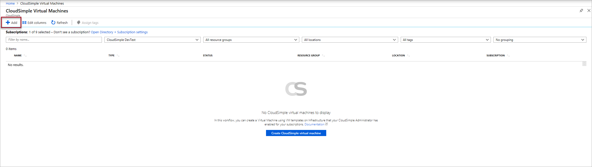Sort by Location column
This screenshot has width=592, height=167.
[x=401, y=55]
